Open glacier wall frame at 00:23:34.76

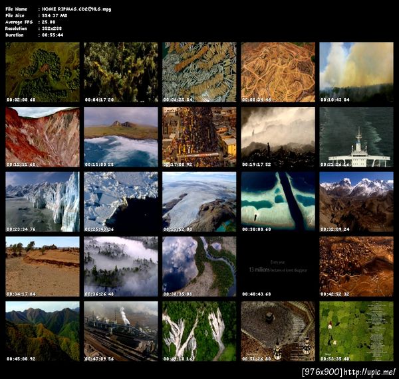coord(43,202)
